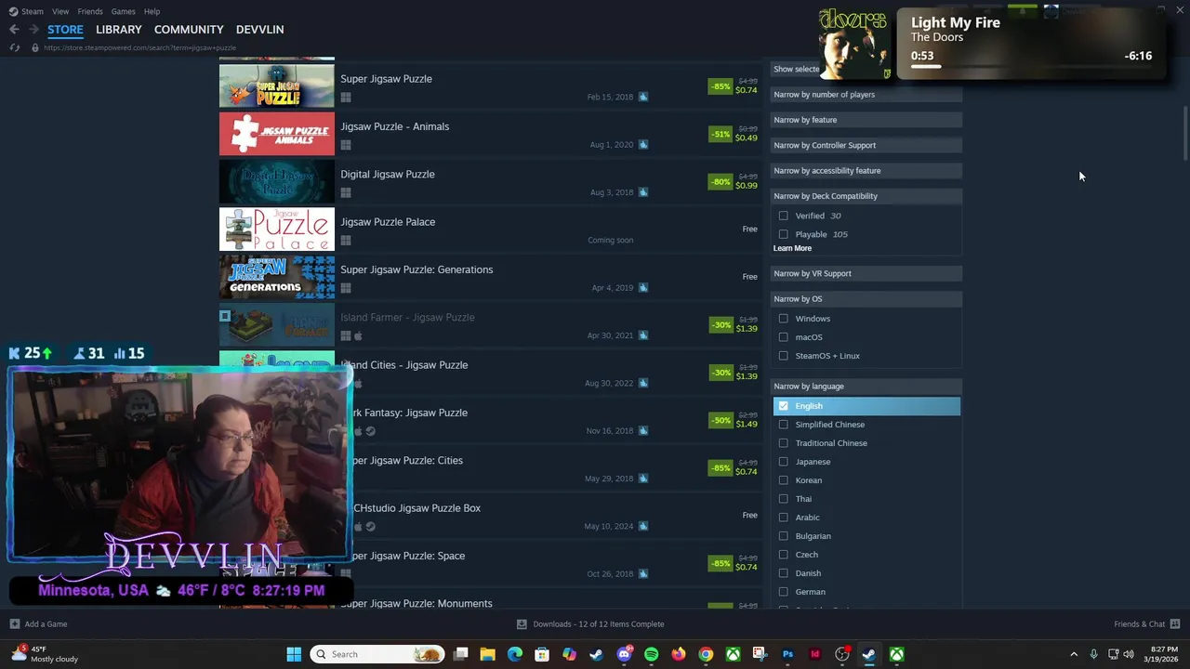
Task: Enable the Windows OS filter
Action: coord(783,319)
